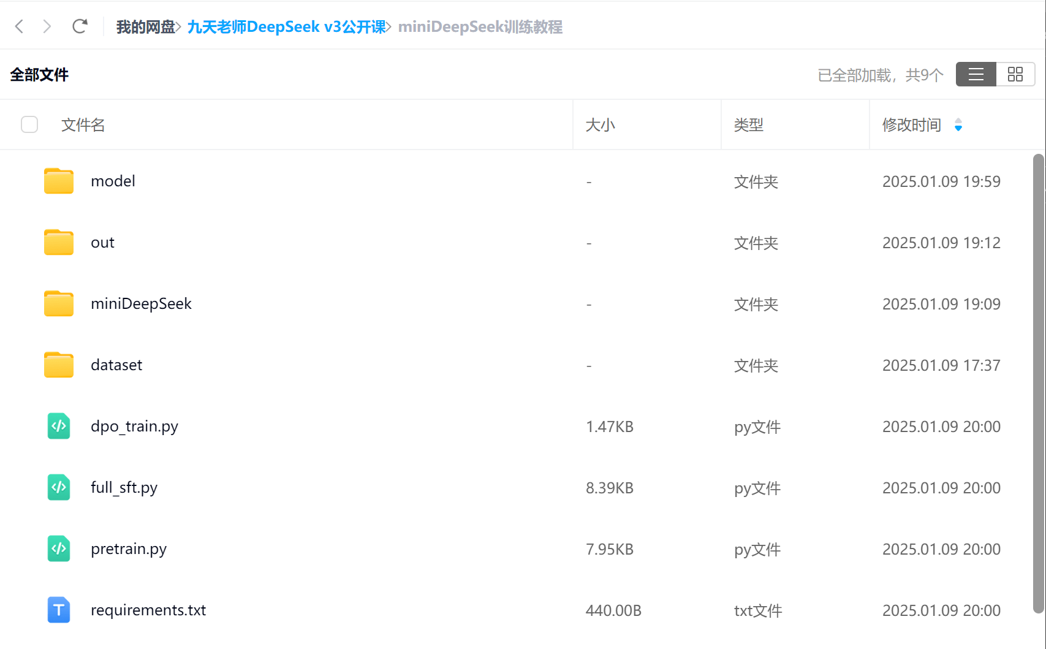This screenshot has width=1046, height=649.
Task: Open the miniDeepSeek folder icon
Action: pyautogui.click(x=59, y=303)
